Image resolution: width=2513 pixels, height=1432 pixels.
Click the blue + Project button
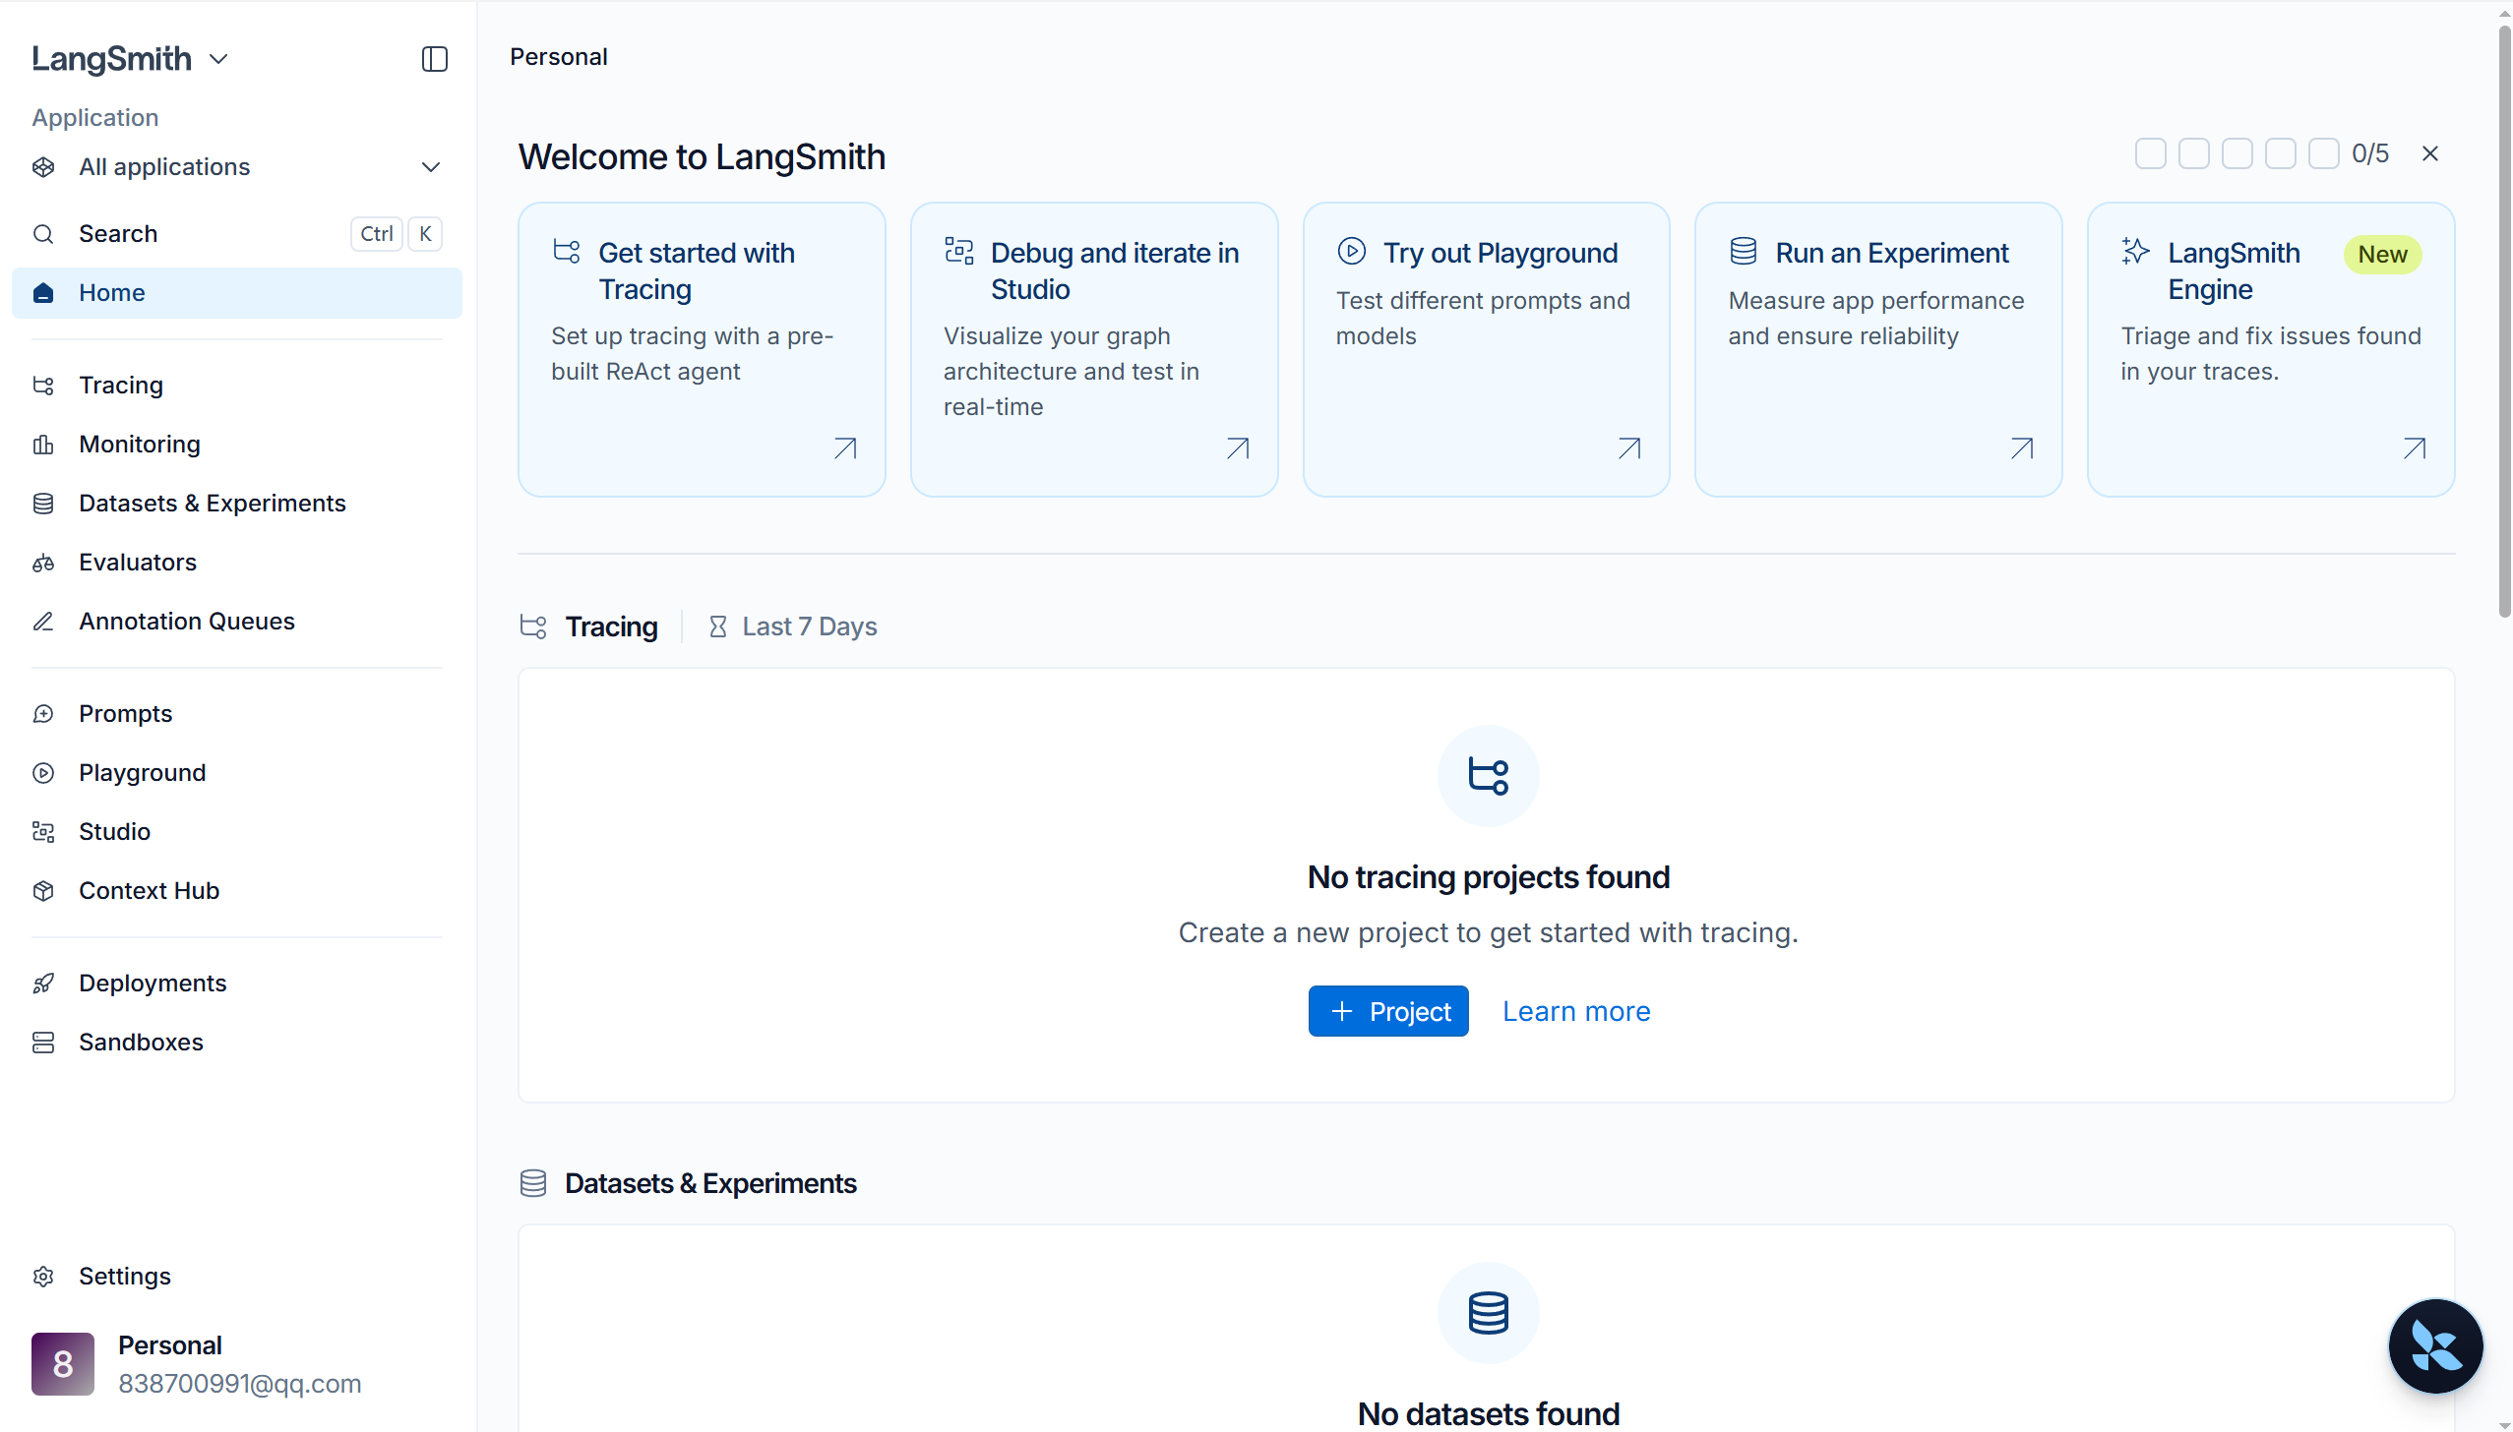[1388, 1011]
